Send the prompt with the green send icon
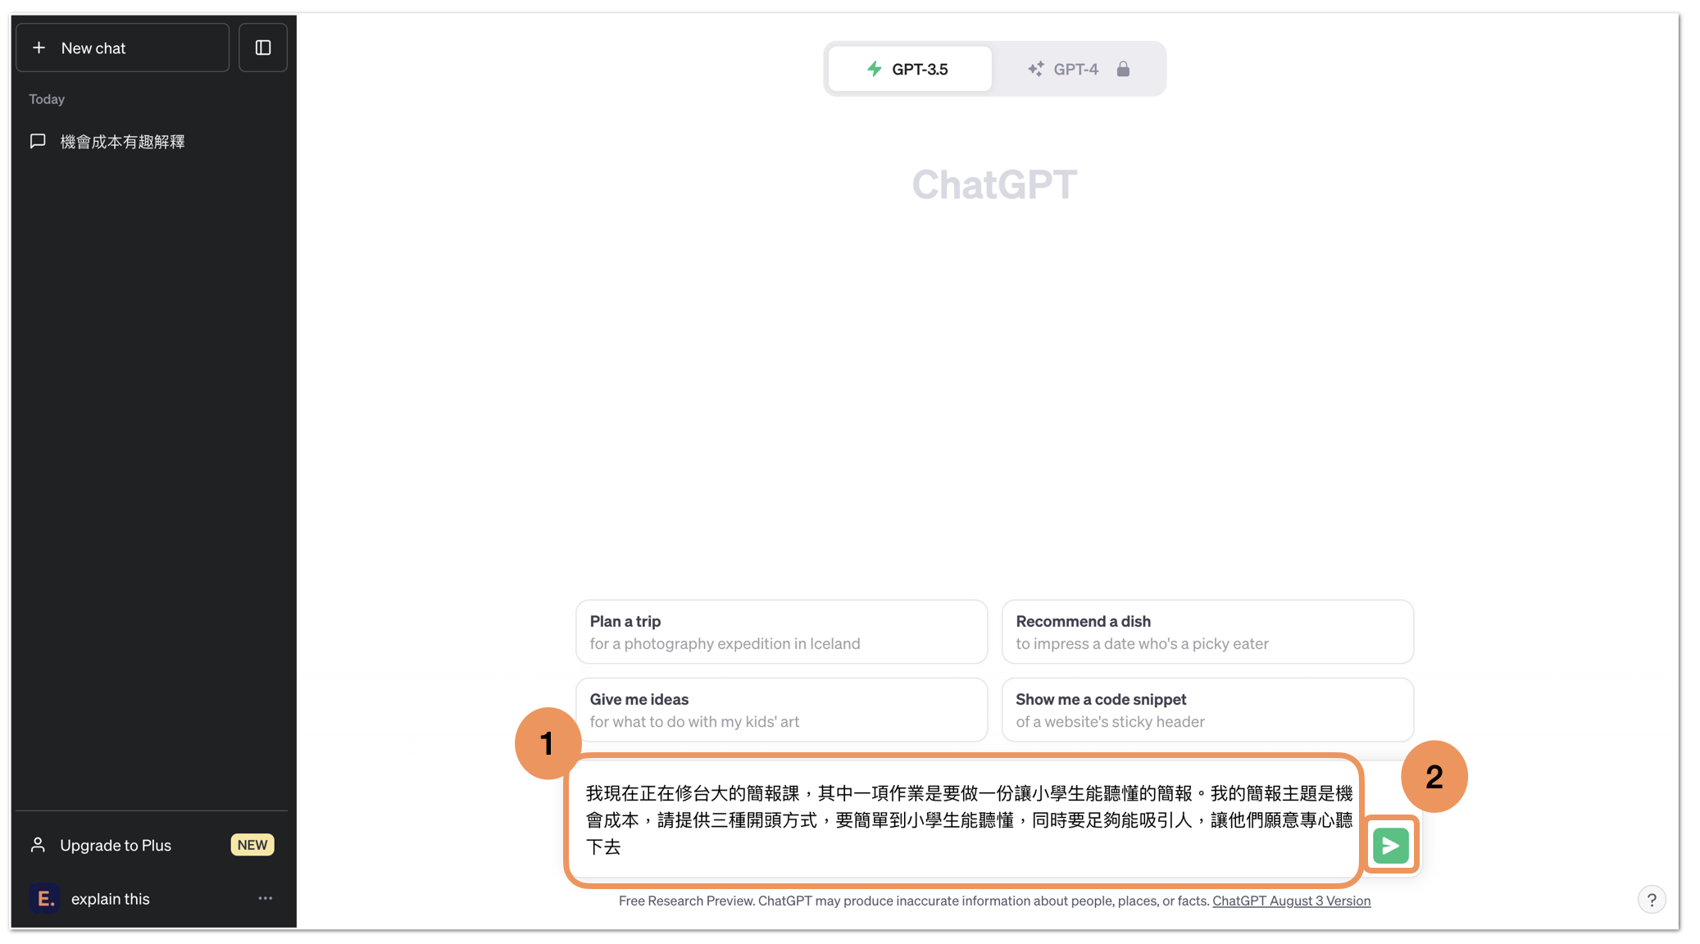Viewport: 1700px width, 944px height. tap(1391, 845)
